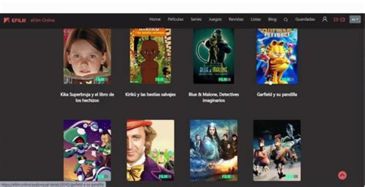This screenshot has height=187, width=365.
Task: Select the Kika Superbruja girl poster
Action: pyautogui.click(x=87, y=56)
